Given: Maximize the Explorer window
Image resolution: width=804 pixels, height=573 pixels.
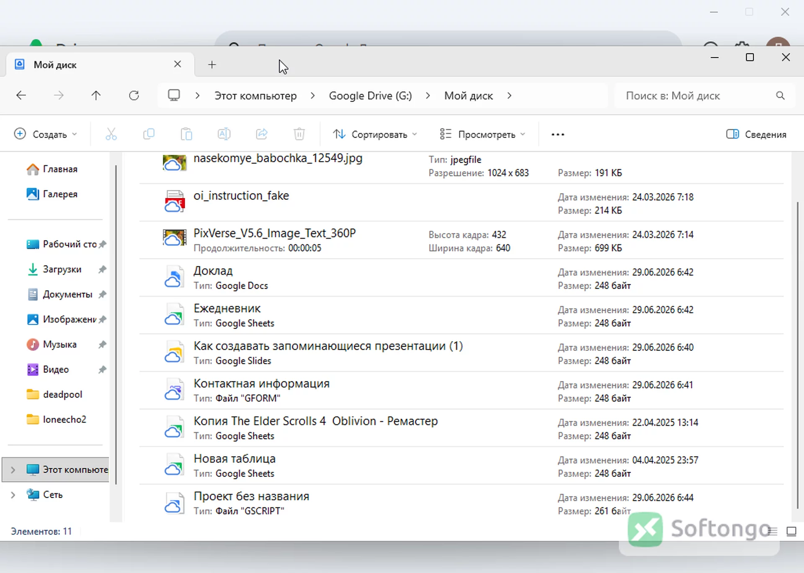Looking at the screenshot, I should pos(750,57).
